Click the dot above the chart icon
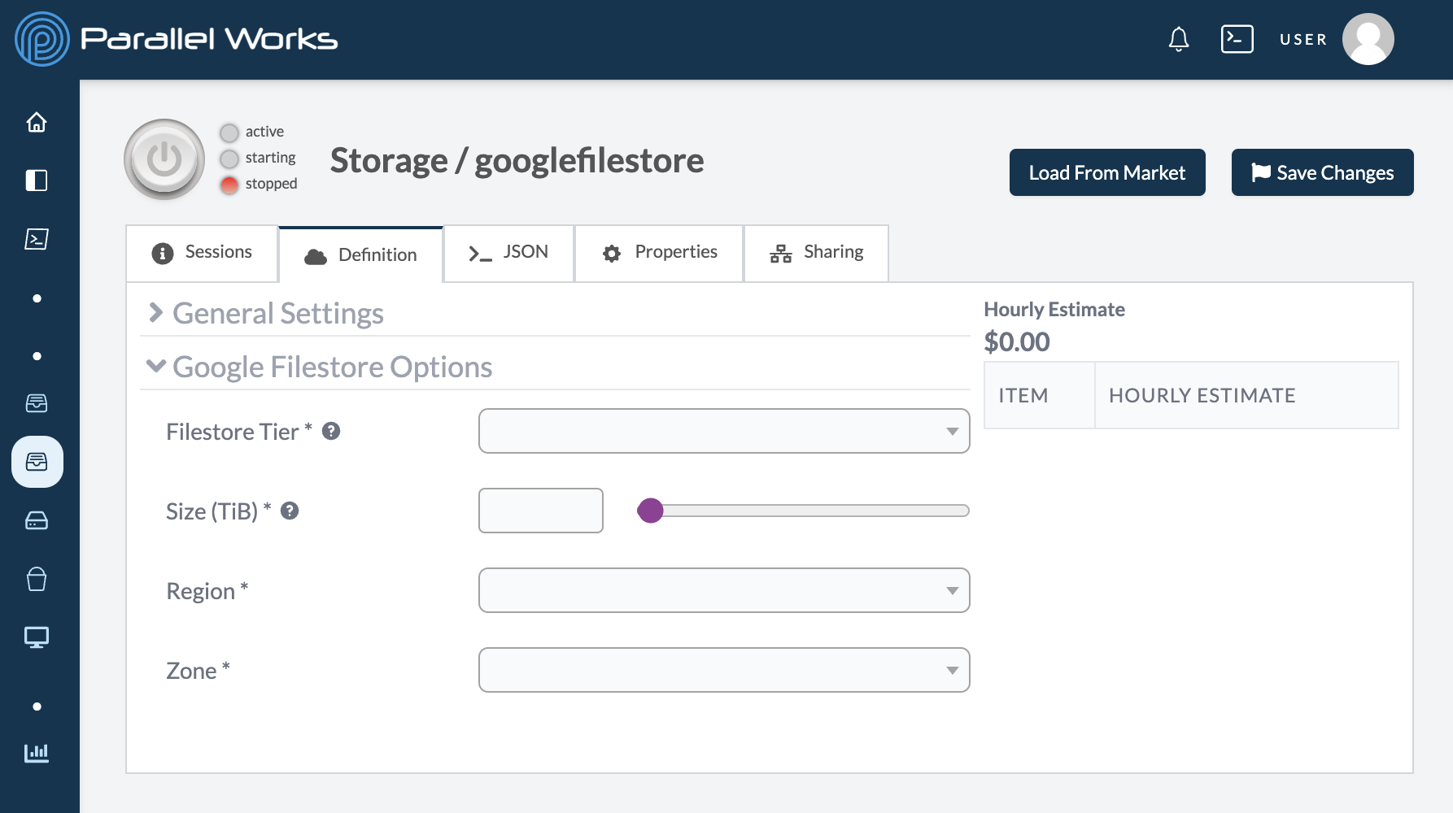 tap(37, 706)
